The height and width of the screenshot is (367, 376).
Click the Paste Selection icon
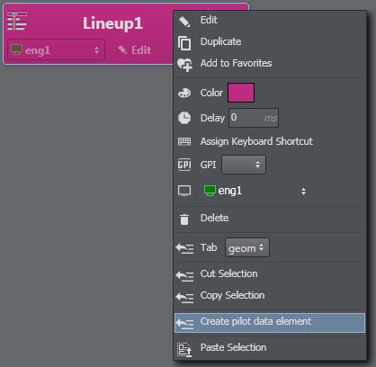pos(184,350)
